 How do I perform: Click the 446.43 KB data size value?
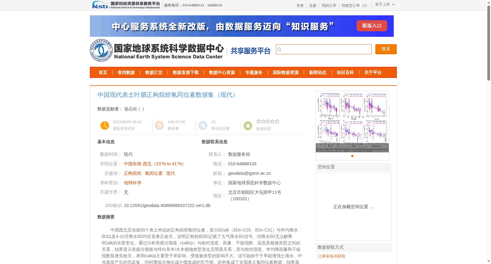176,122
